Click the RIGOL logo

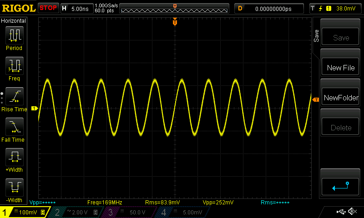tap(19, 8)
